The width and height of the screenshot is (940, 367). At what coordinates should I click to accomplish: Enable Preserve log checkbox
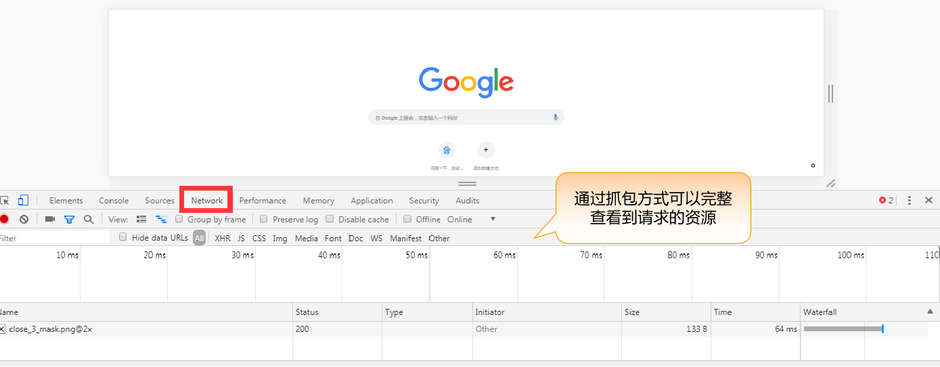(x=264, y=219)
